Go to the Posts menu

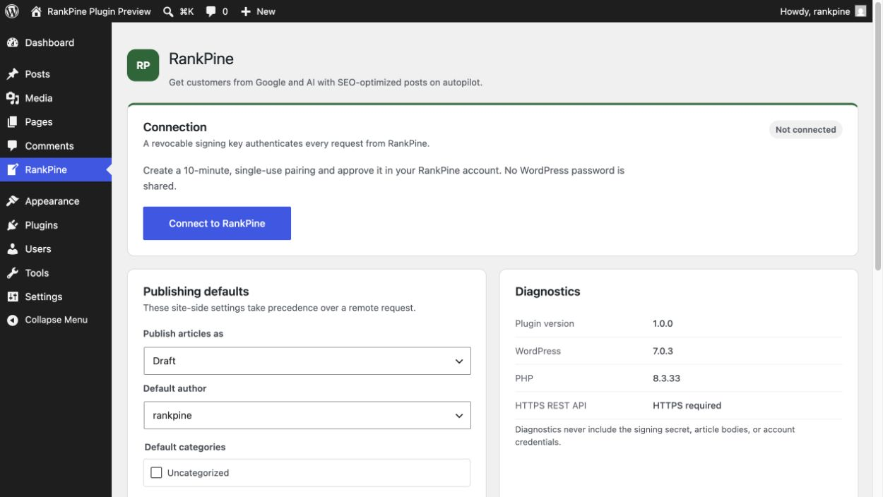click(x=37, y=74)
